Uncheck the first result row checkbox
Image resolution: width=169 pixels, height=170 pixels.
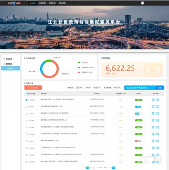pyautogui.click(x=27, y=100)
